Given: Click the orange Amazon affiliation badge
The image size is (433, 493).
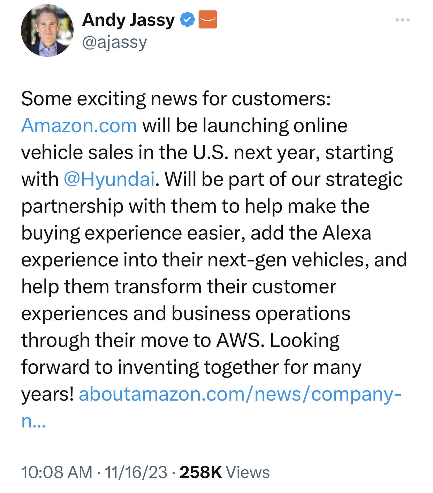Looking at the screenshot, I should coord(208,20).
